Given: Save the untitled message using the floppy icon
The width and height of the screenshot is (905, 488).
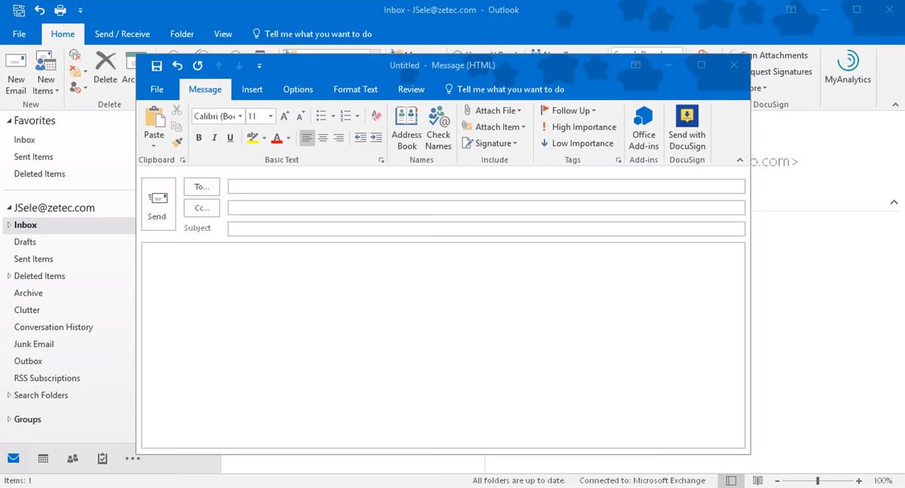Looking at the screenshot, I should pos(157,66).
